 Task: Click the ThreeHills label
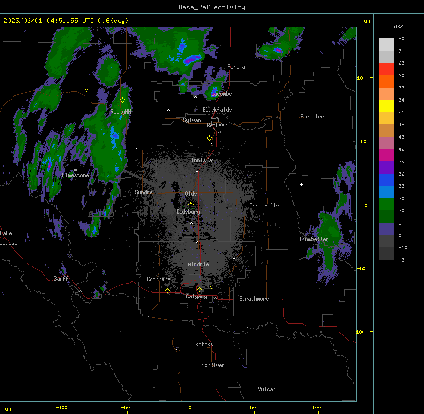click(x=264, y=206)
